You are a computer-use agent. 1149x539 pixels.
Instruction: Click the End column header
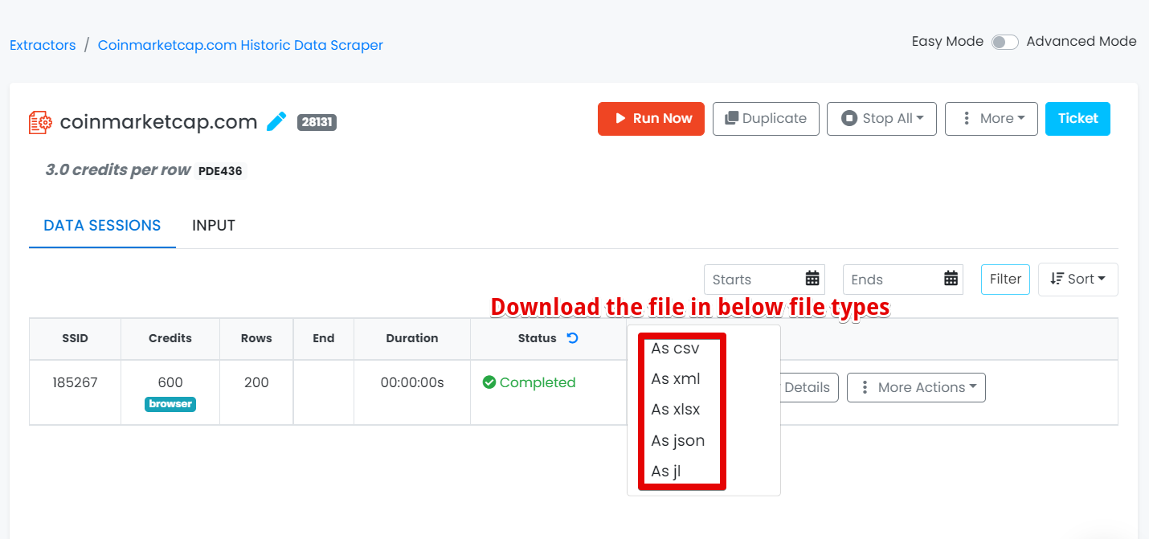(324, 338)
